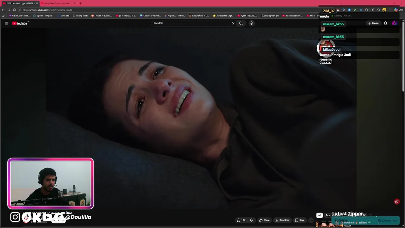The image size is (405, 228).
Task: Clear the 'accident' search text
Action: (233, 23)
